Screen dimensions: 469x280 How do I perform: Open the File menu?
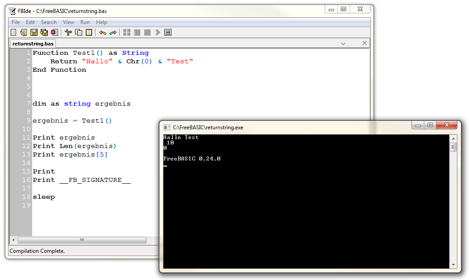point(16,22)
